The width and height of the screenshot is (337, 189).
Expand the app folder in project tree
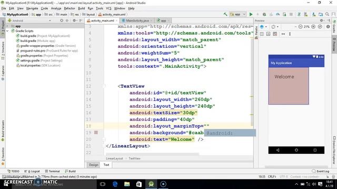tap(7, 26)
